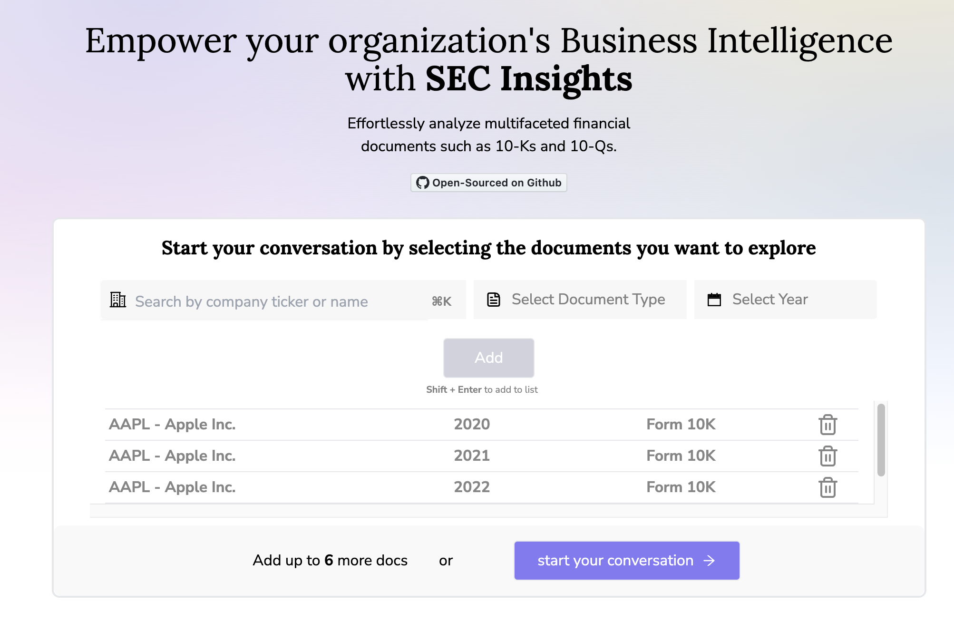Click the SEC Insights heading text

click(x=528, y=79)
